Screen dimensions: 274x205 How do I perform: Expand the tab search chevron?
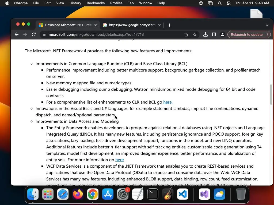267,25
